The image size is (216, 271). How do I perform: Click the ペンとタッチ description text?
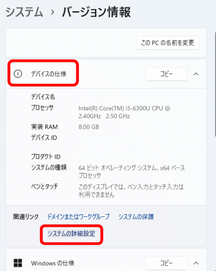(131, 190)
